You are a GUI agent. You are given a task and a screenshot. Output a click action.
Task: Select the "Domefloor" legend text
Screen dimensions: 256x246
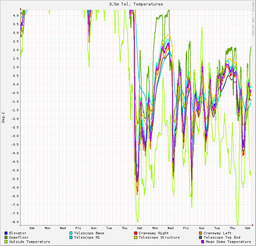coord(19,237)
